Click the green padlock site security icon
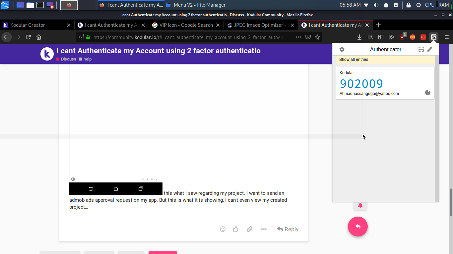Image resolution: width=453 pixels, height=254 pixels. coord(88,37)
